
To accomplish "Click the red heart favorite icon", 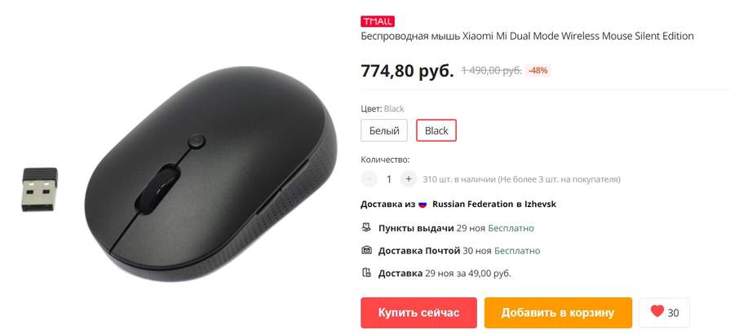I will pos(657,311).
